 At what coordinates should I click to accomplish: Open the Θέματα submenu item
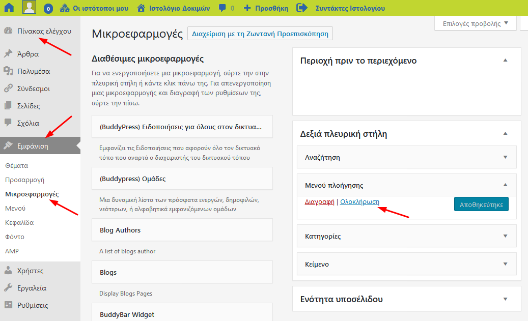click(16, 166)
